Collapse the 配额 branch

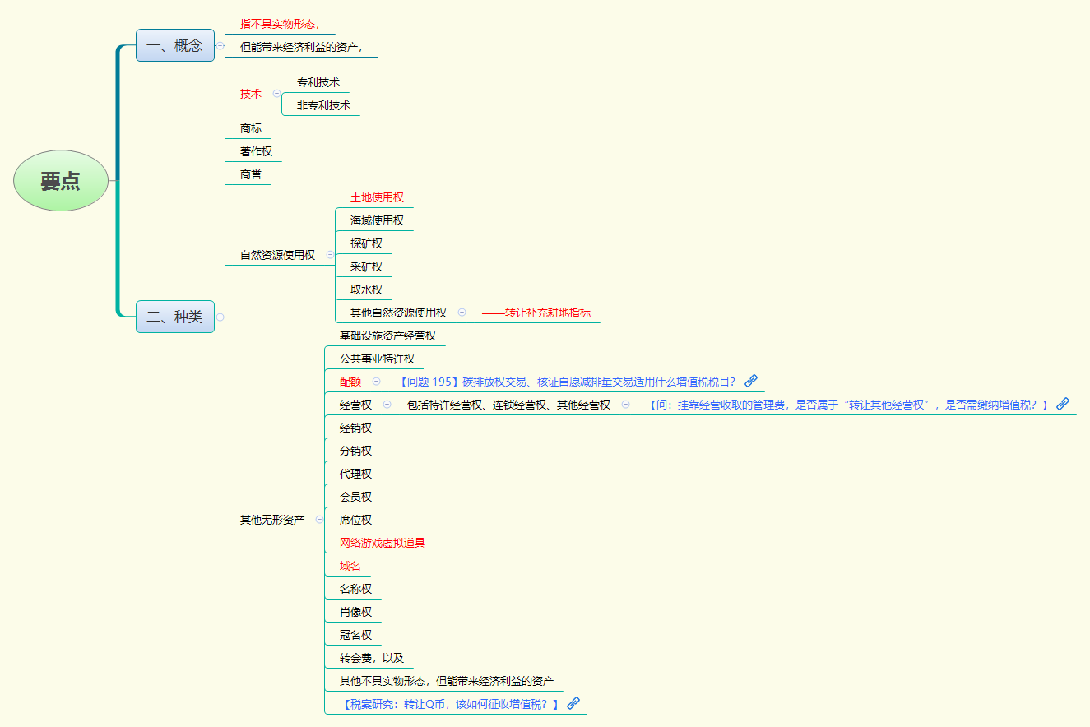click(x=377, y=381)
